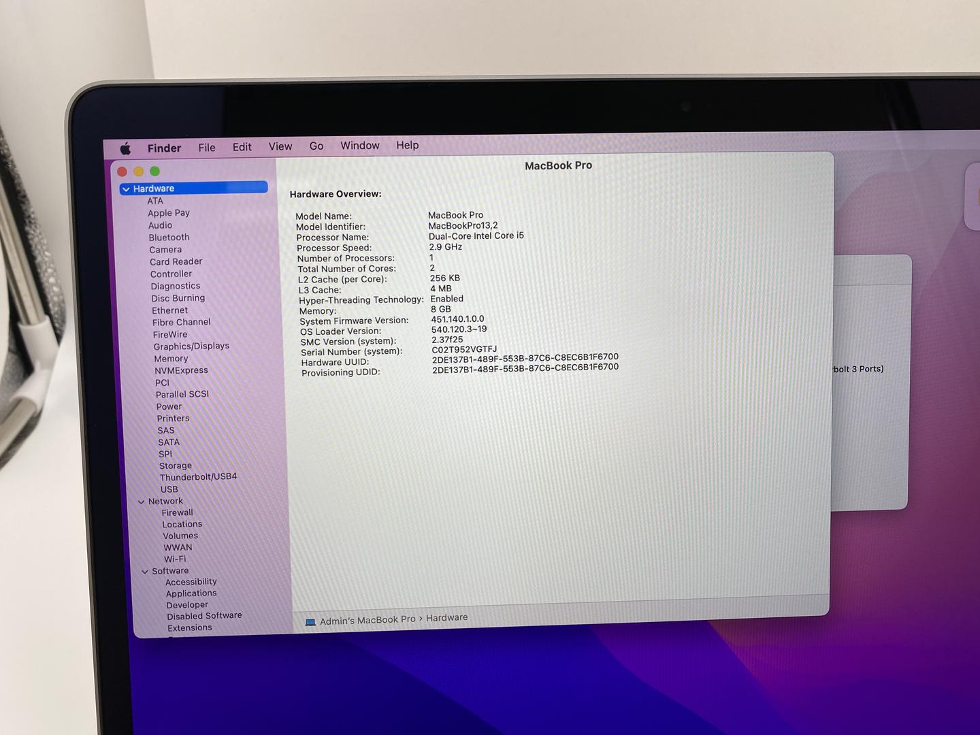Select Apple Pay in the sidebar
Screen dimensions: 980x735
point(169,213)
